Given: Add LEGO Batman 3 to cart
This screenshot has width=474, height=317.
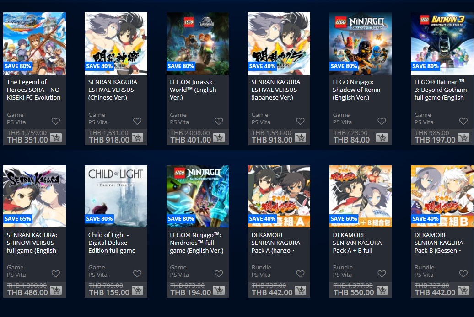Looking at the screenshot, I should (x=463, y=137).
